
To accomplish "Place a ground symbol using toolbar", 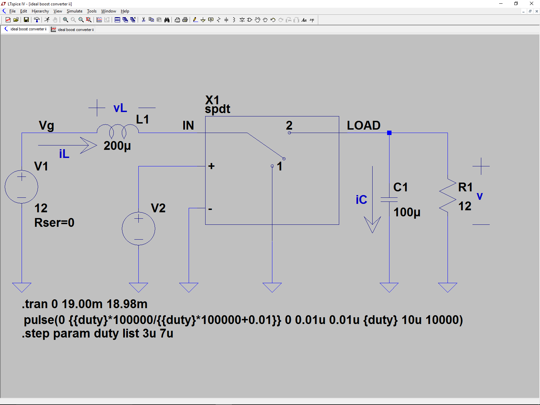I will [203, 20].
